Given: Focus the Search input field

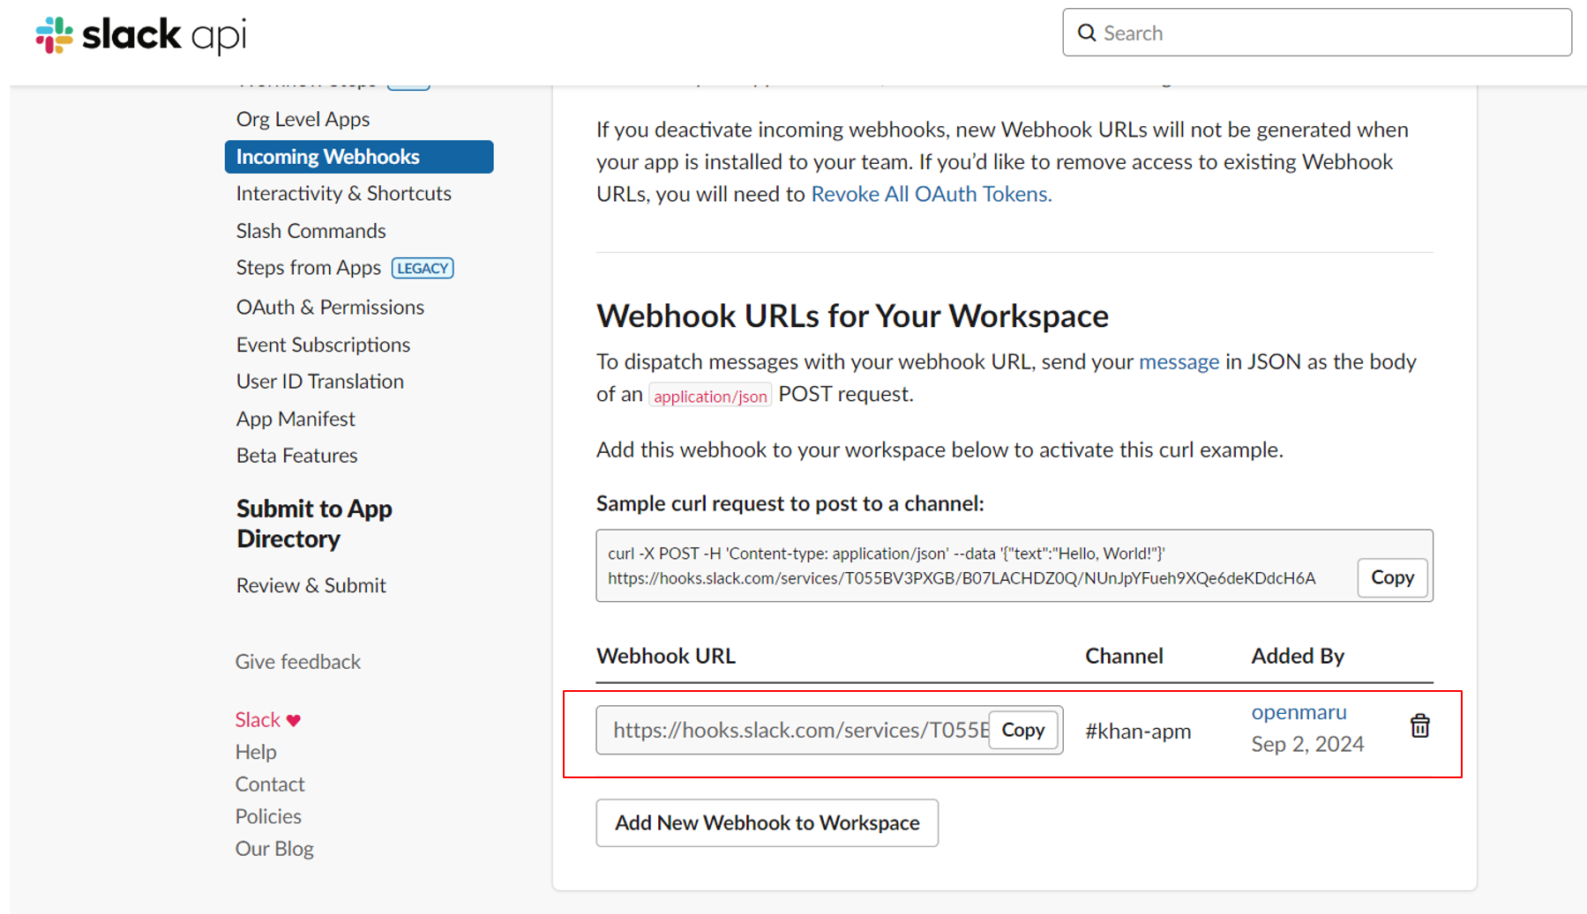Looking at the screenshot, I should pos(1332,33).
